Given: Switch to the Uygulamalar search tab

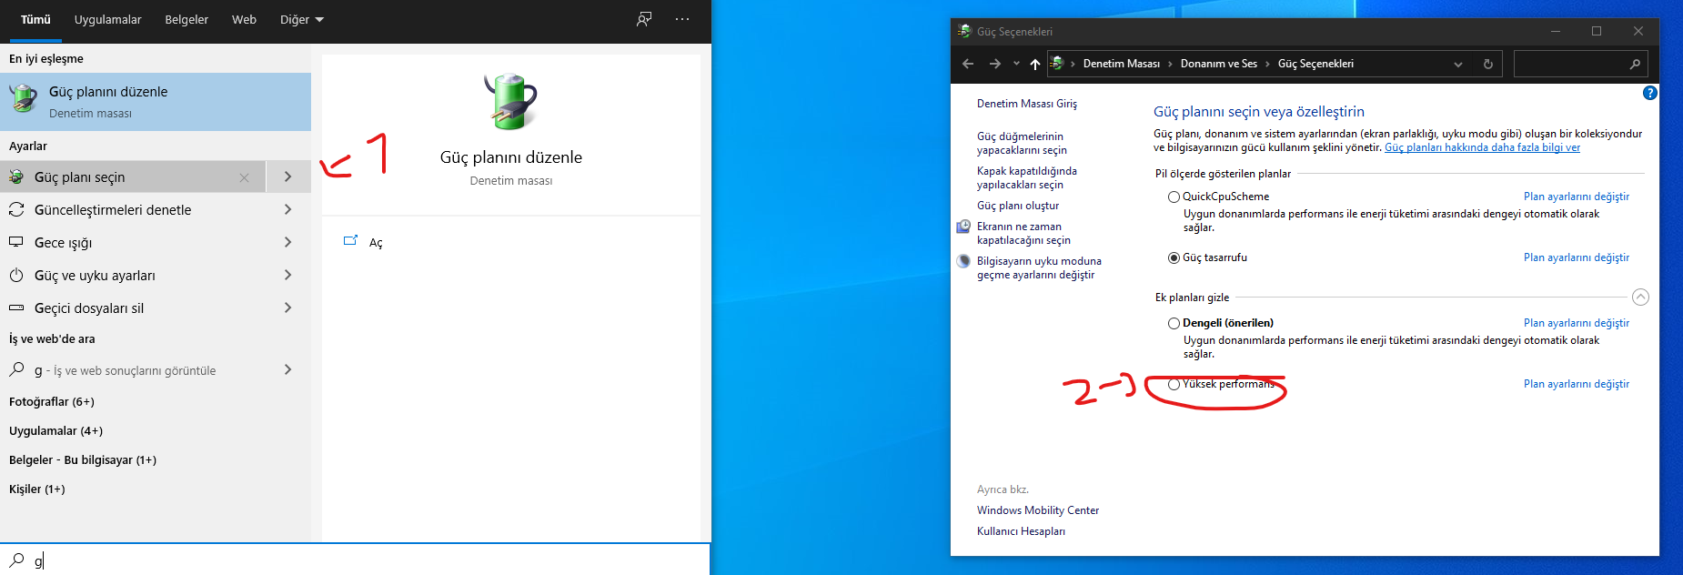Looking at the screenshot, I should (107, 19).
